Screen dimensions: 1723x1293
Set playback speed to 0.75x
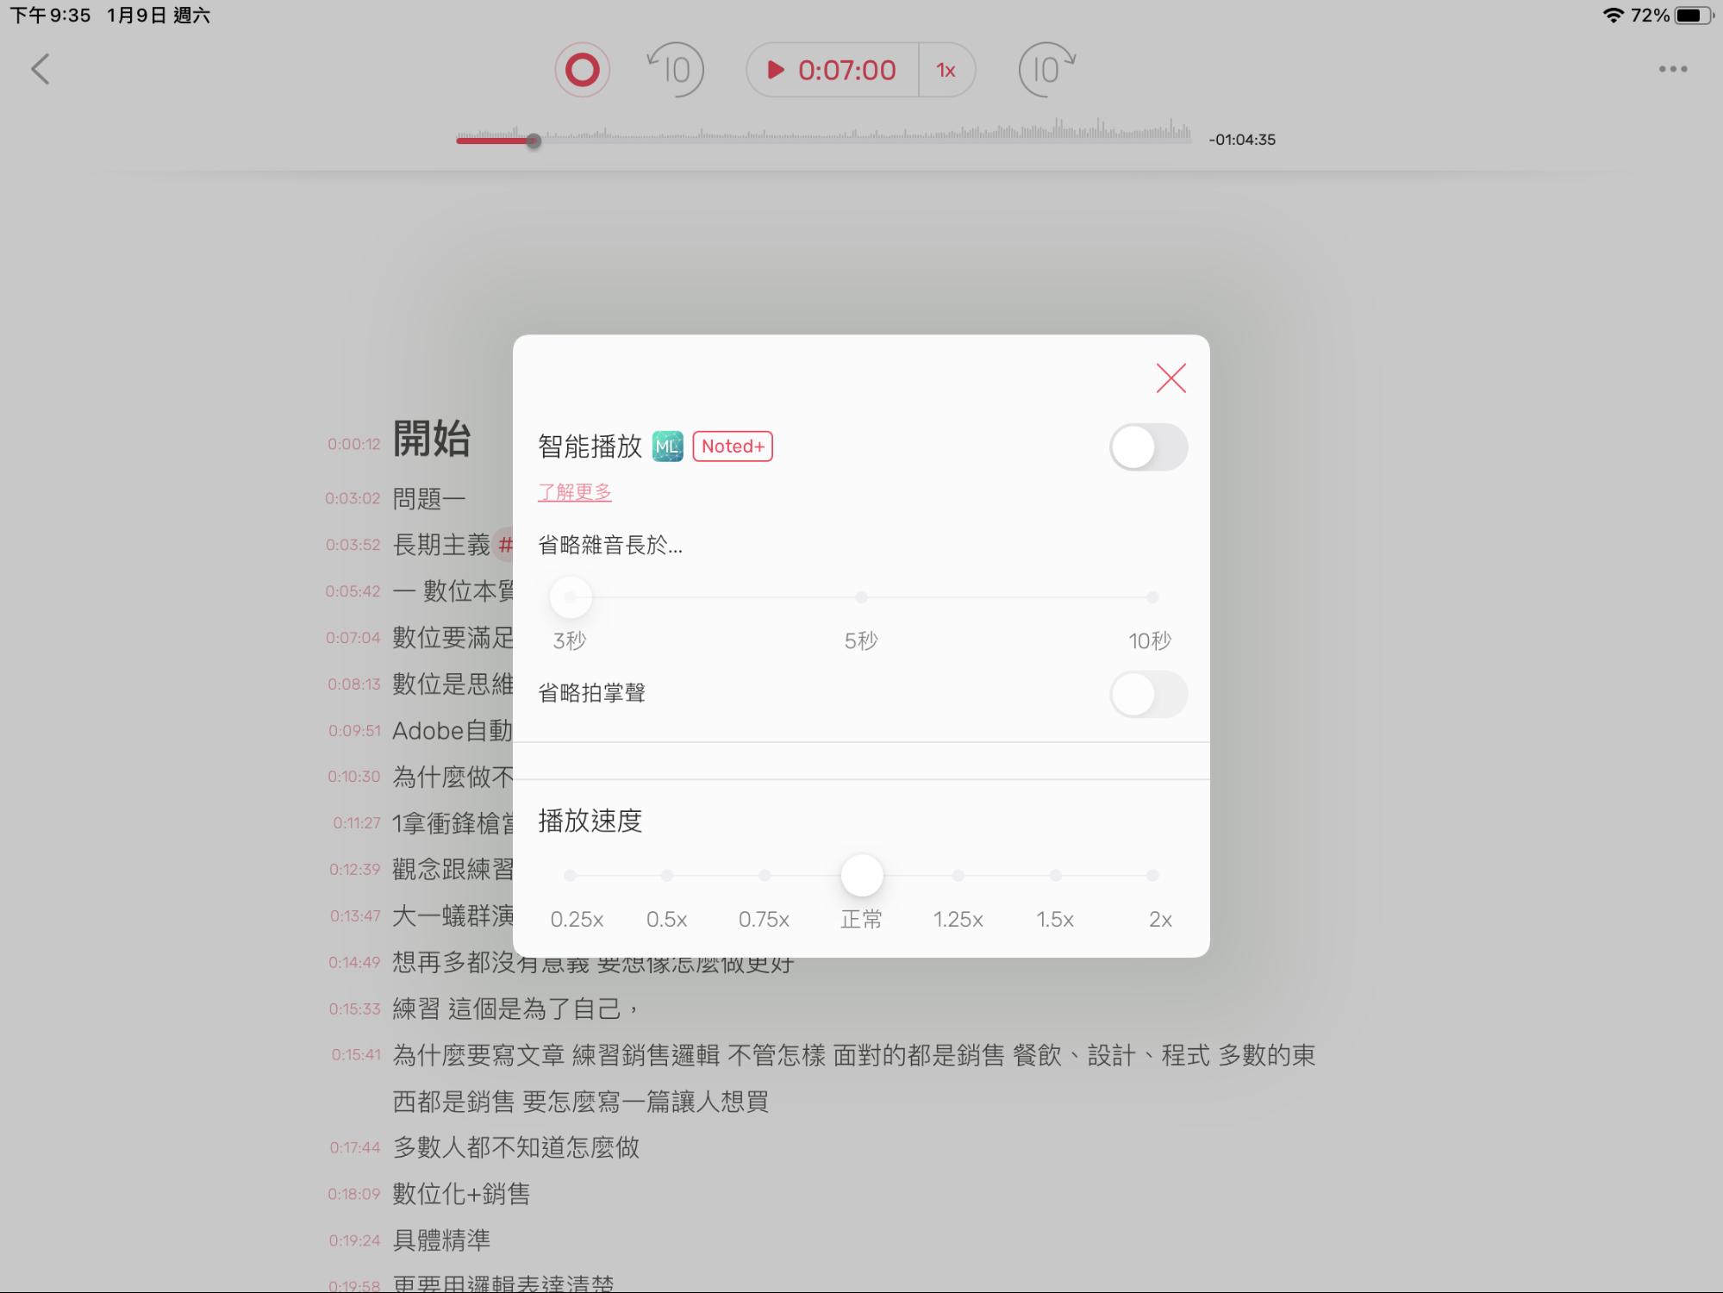coord(765,876)
